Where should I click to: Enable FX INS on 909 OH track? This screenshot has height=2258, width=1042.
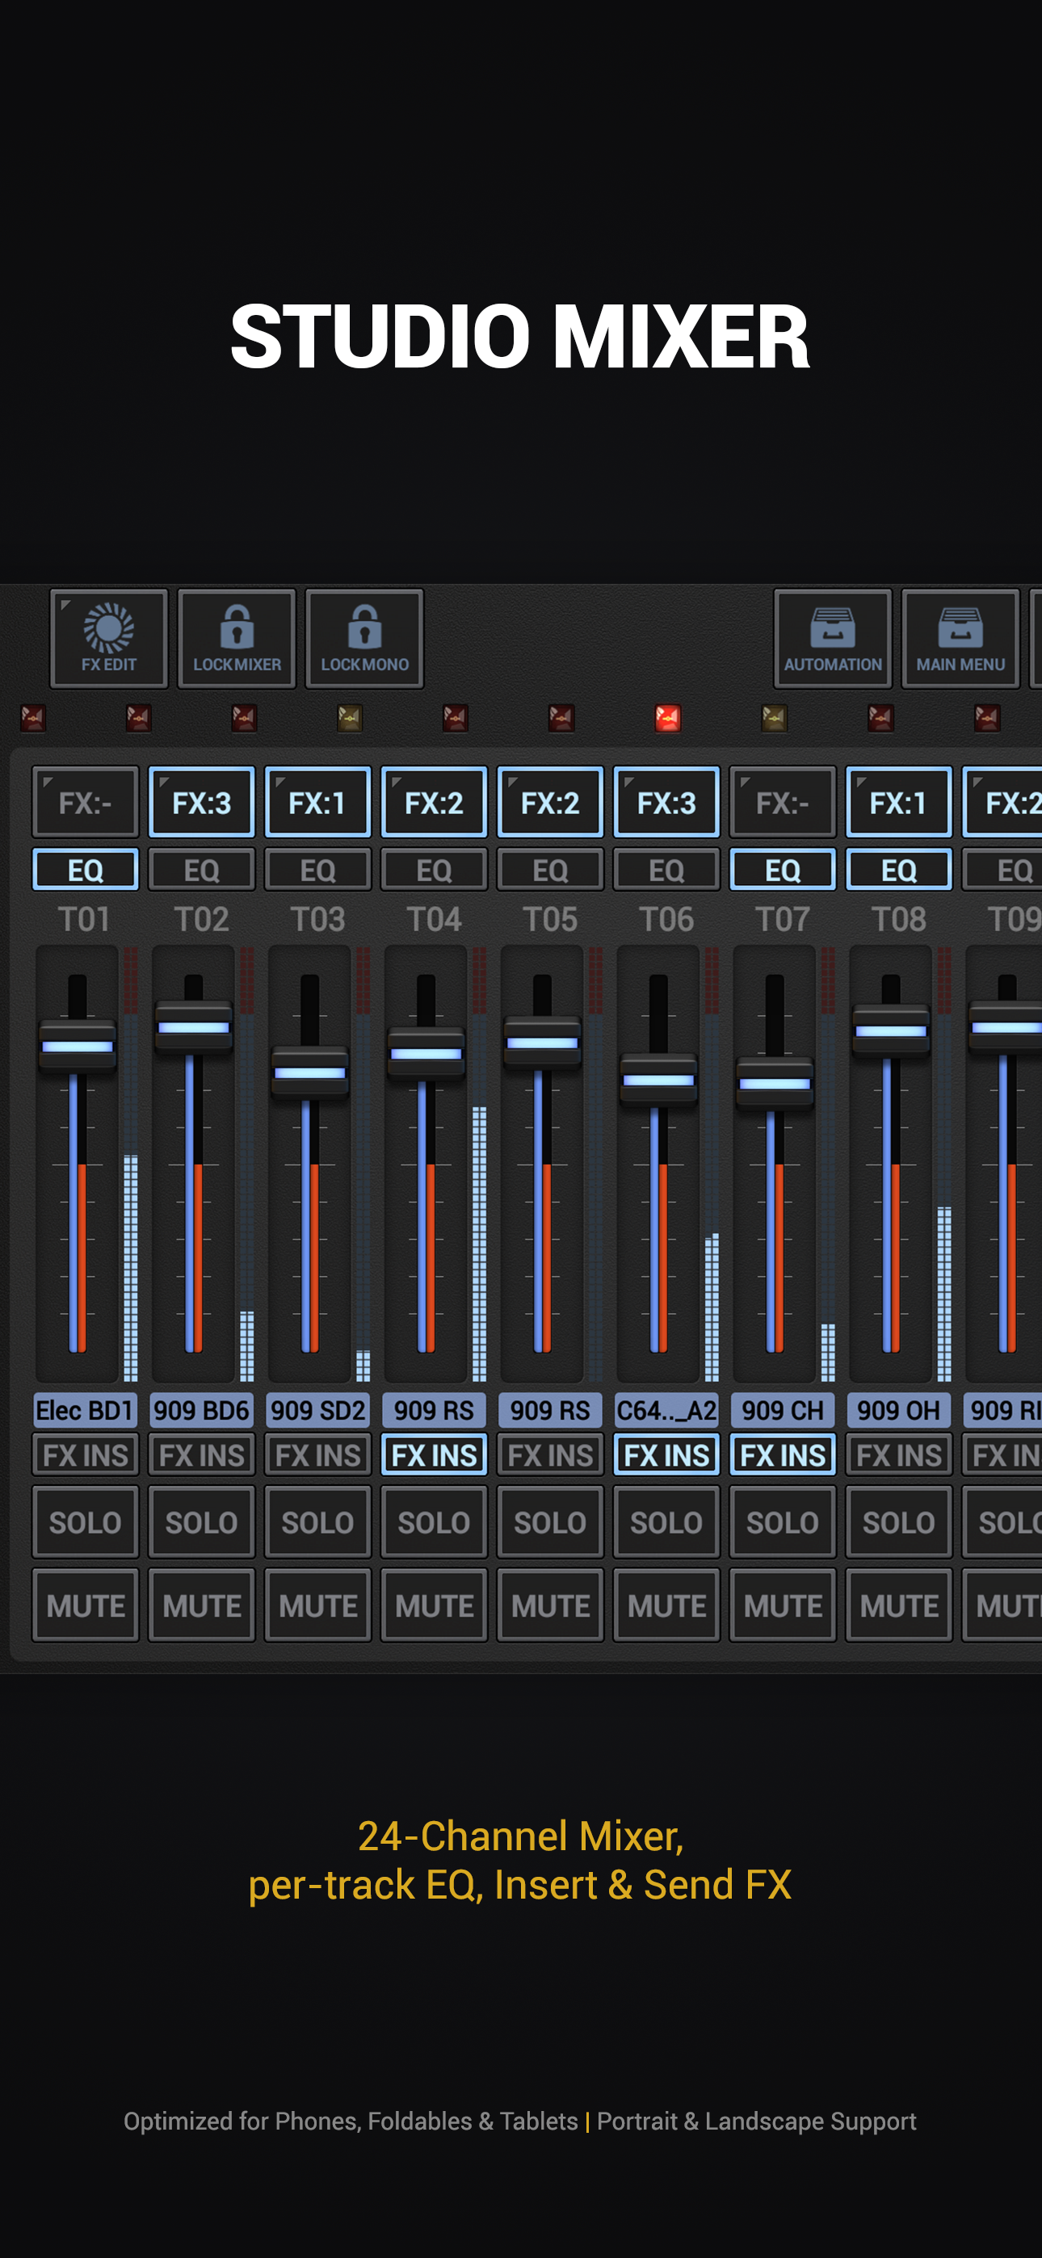tap(899, 1455)
